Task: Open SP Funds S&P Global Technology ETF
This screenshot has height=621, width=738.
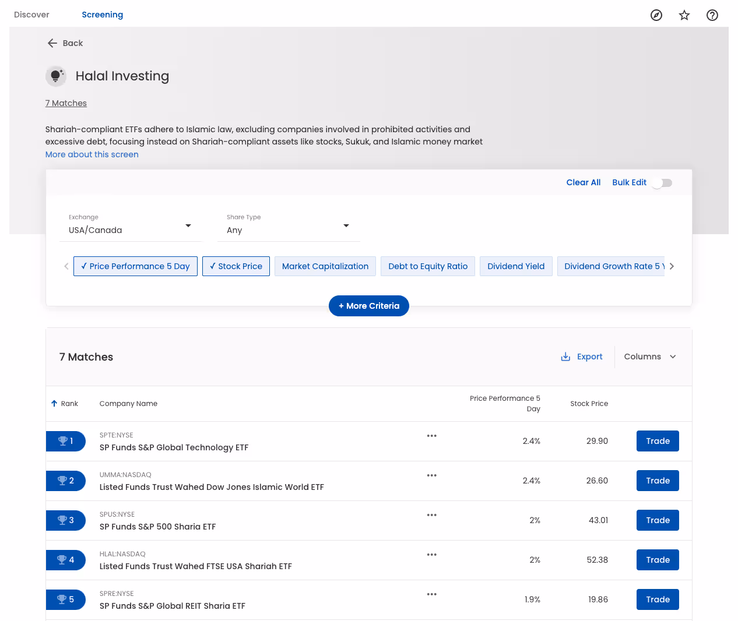Action: pos(174,447)
